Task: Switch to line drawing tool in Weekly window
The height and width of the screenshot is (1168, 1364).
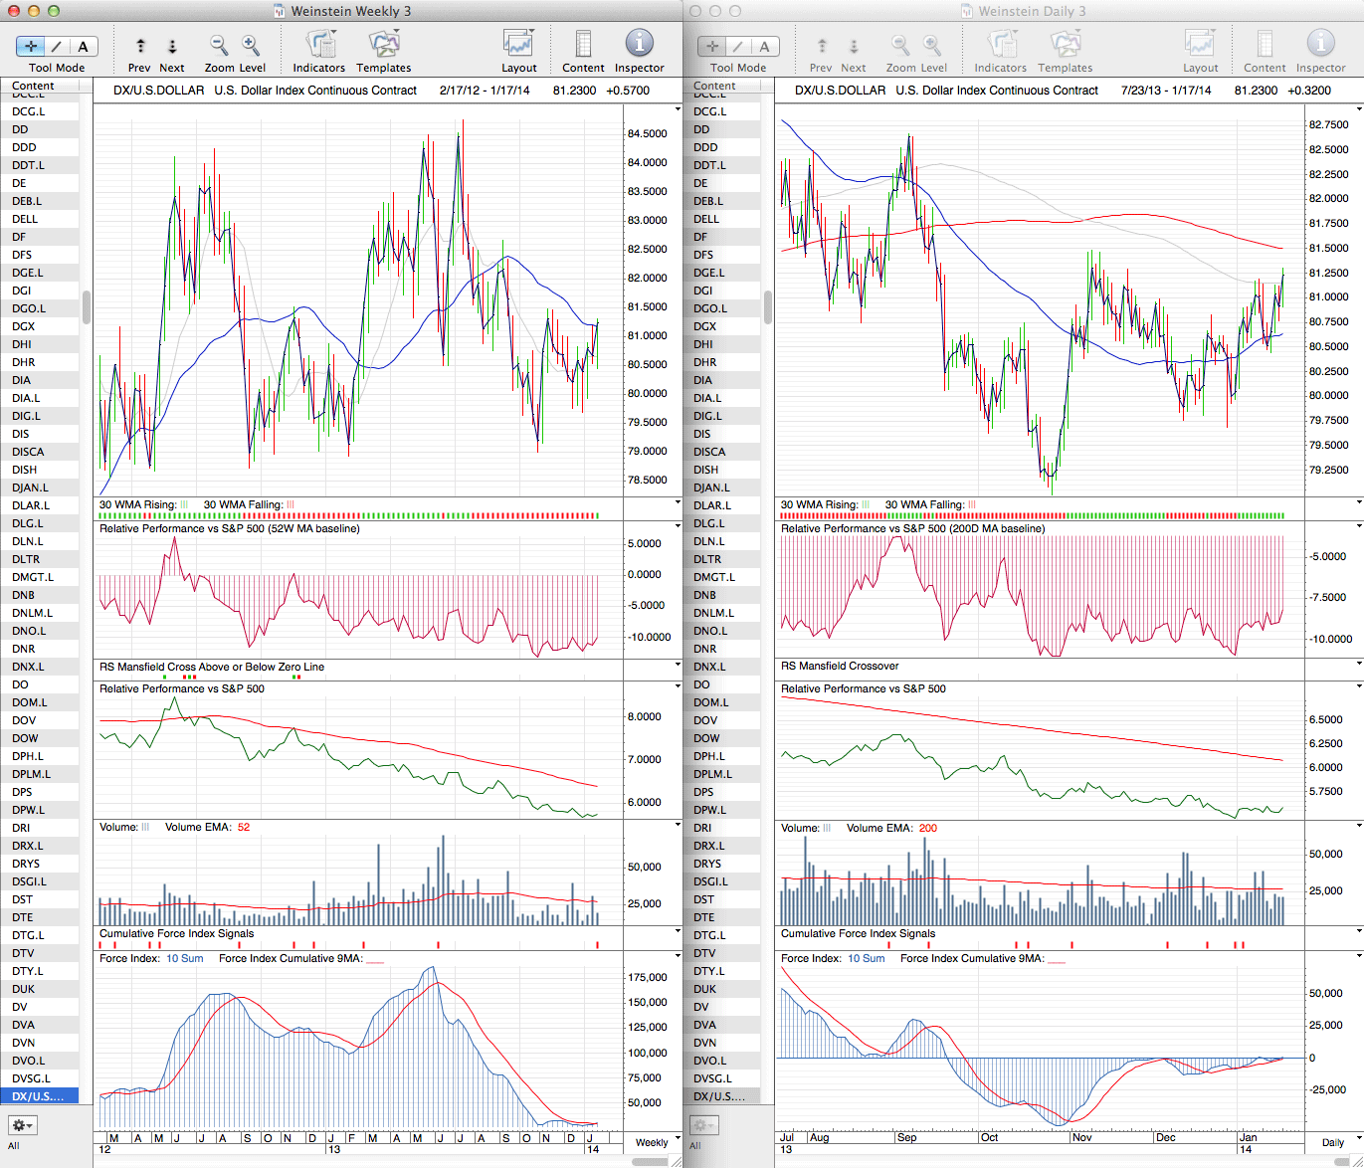Action: point(57,46)
